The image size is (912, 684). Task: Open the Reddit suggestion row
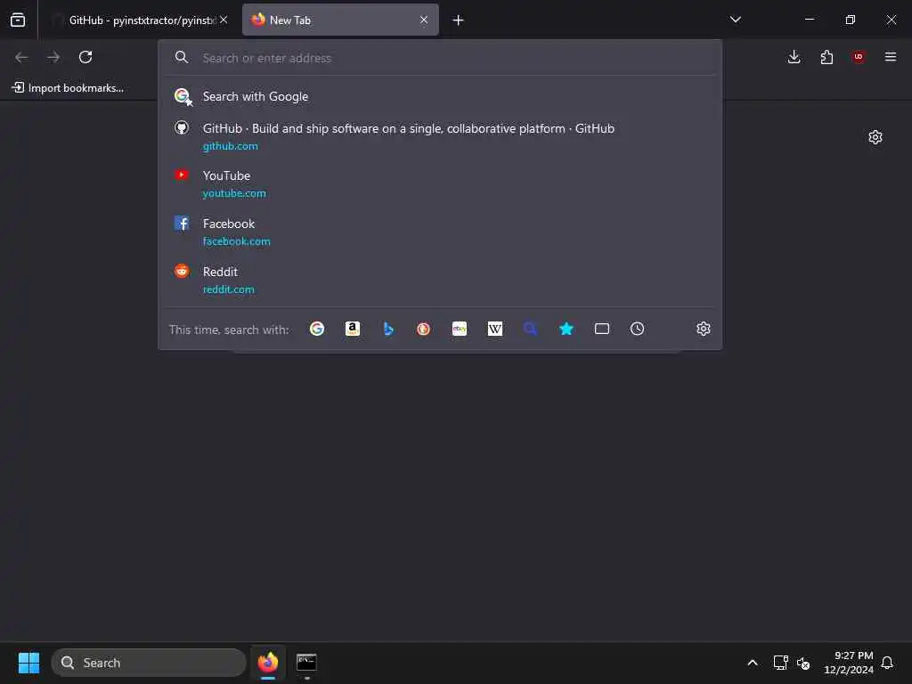440,281
